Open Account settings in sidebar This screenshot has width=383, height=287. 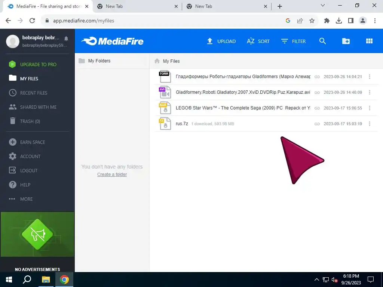[25, 156]
